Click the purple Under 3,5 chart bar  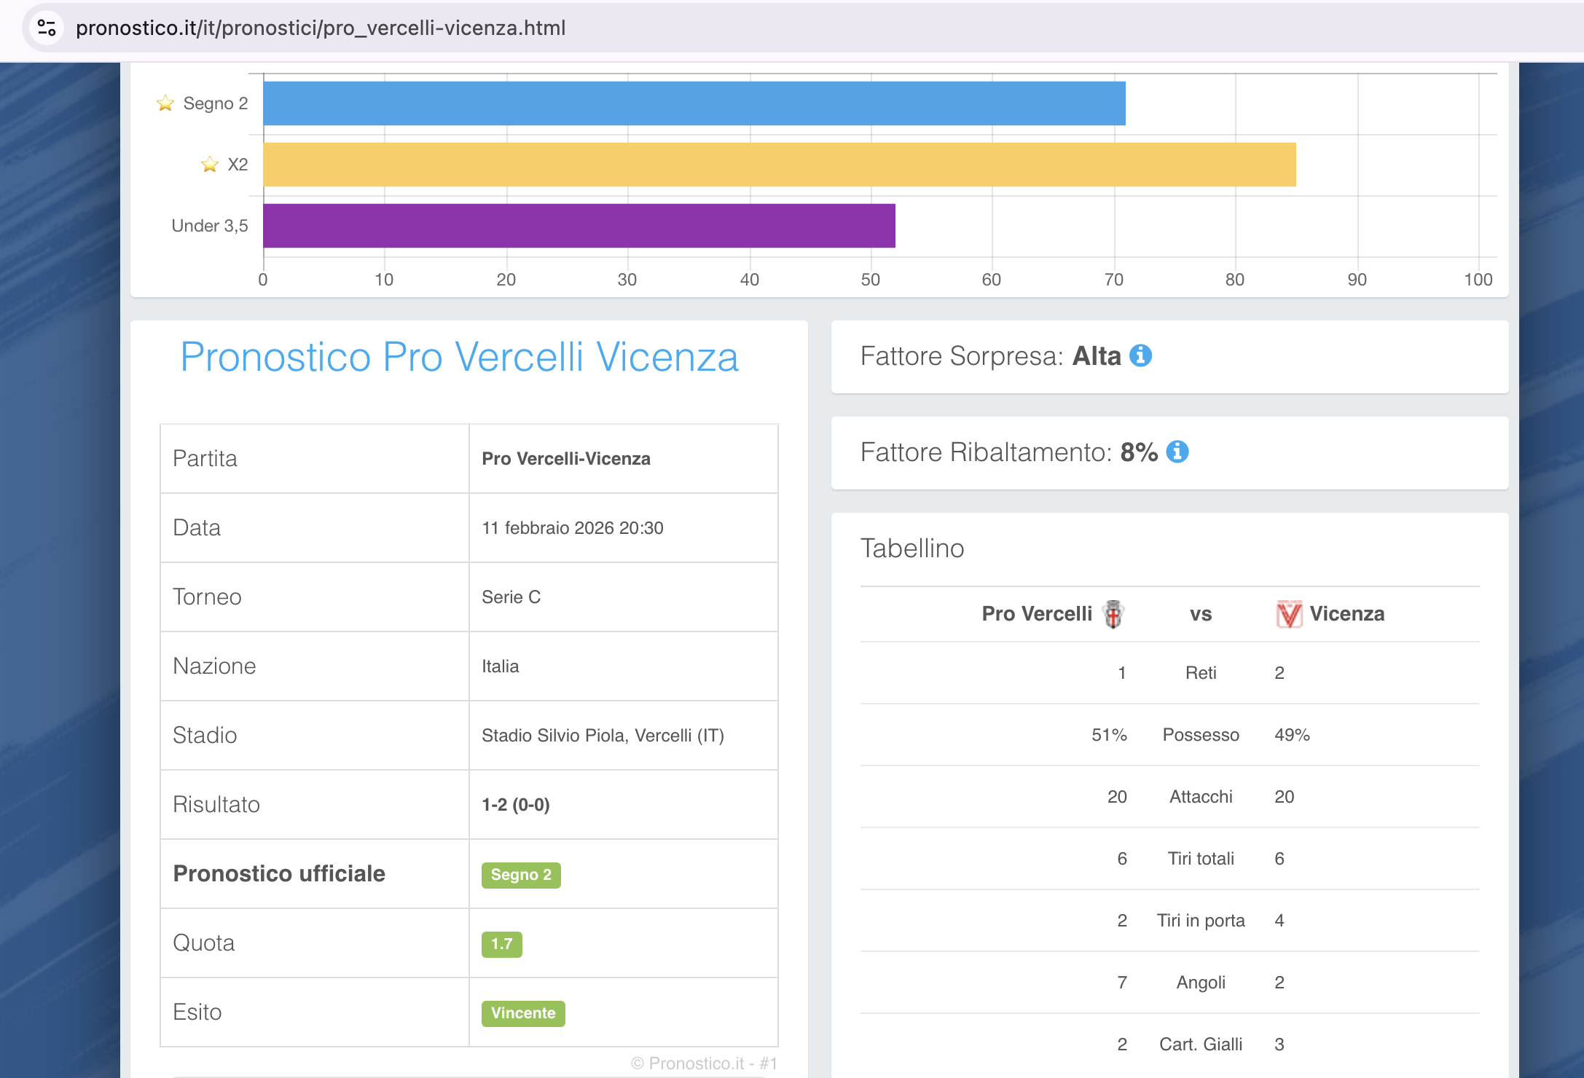[x=579, y=226]
